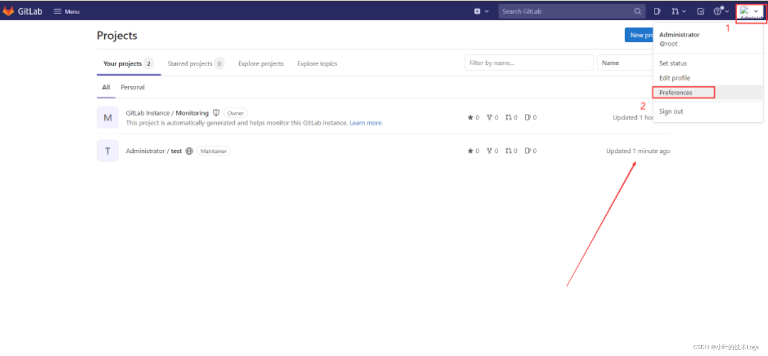Click inside the Filter by name field
Image resolution: width=768 pixels, height=356 pixels.
pos(528,62)
